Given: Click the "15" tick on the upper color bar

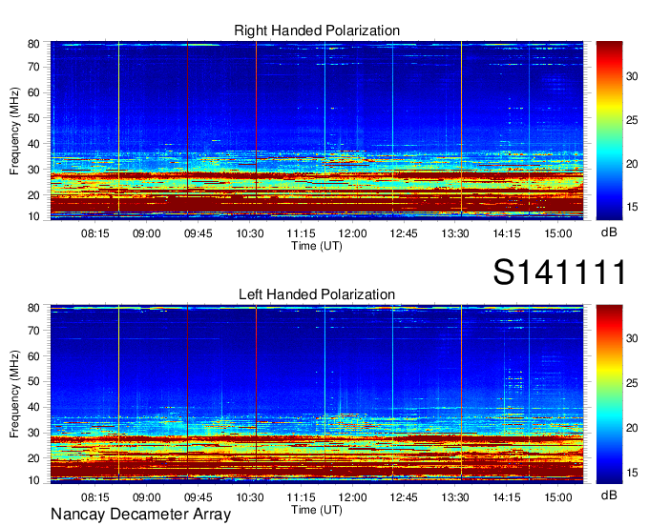Looking at the screenshot, I should click(632, 207).
